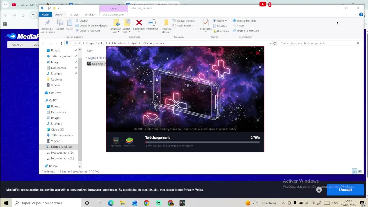Click the Utilisateurs breadcrumb in the address bar
Image resolution: width=368 pixels, height=207 pixels.
click(x=119, y=43)
